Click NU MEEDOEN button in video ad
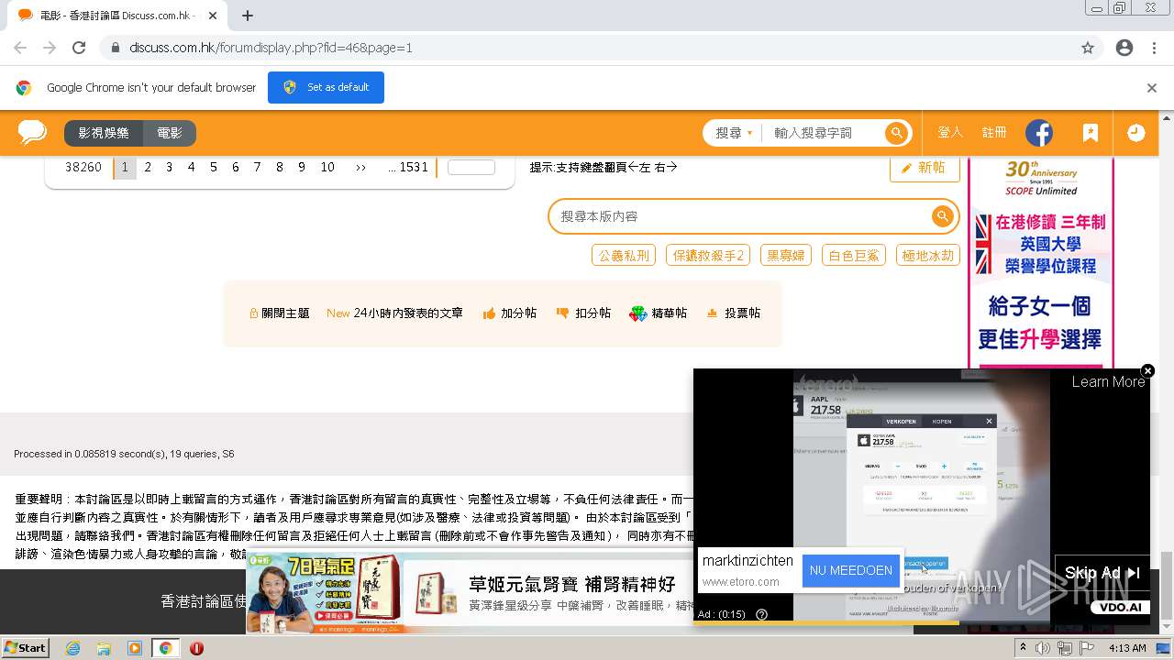This screenshot has height=660, width=1174. [x=850, y=570]
